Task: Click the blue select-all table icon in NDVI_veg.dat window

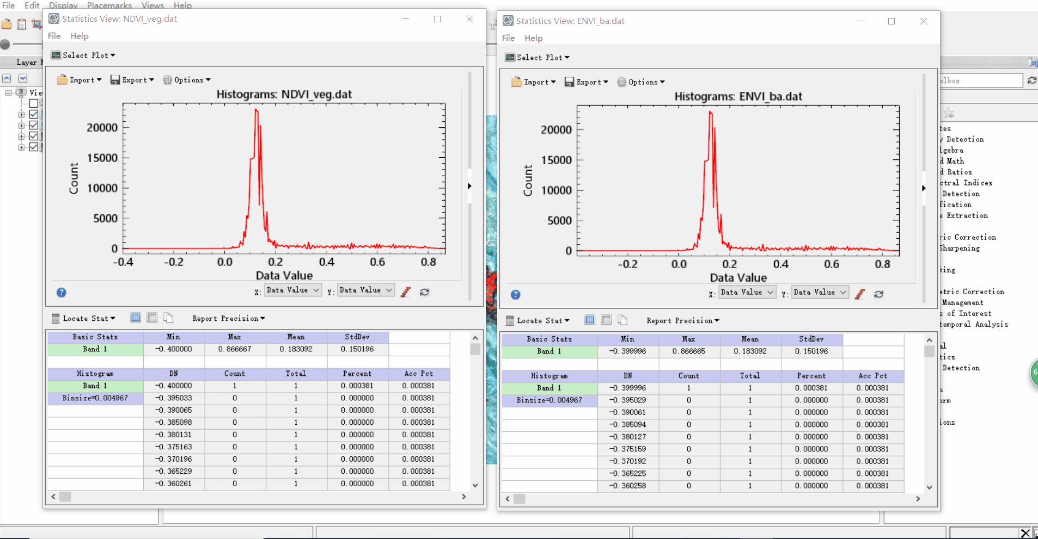Action: click(x=136, y=318)
